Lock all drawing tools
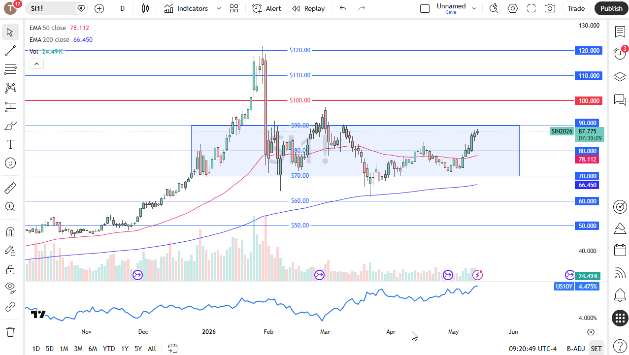Viewport: 629px width, 355px height. [x=10, y=269]
